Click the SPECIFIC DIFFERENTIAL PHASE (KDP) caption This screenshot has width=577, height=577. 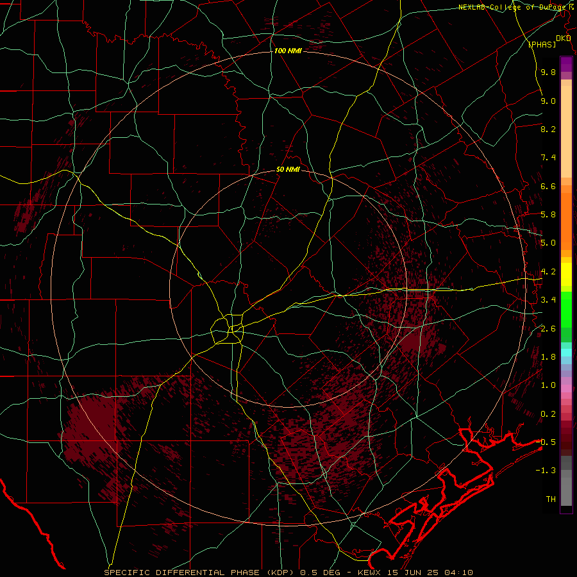(x=199, y=573)
